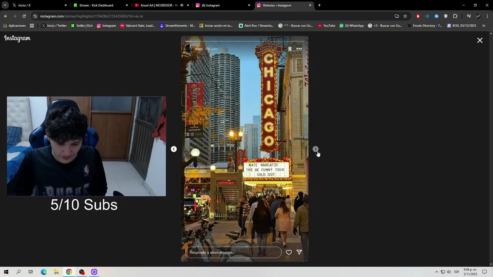Close the 'Stream - Kick Dashboard' tab
This screenshot has width=493, height=277.
(127, 5)
